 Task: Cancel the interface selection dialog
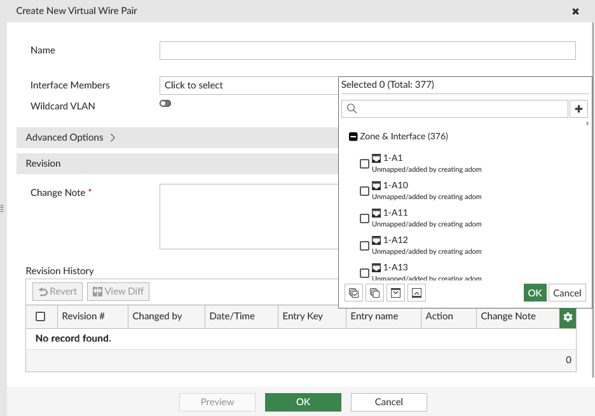566,293
